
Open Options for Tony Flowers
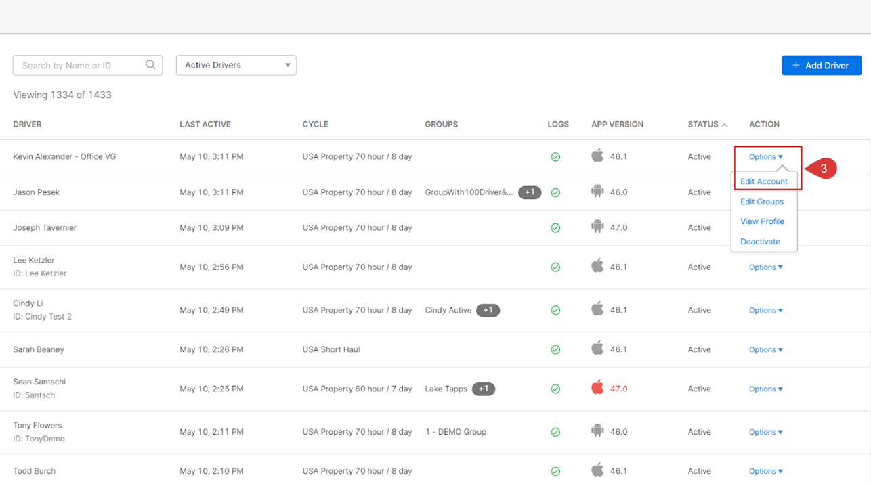click(766, 432)
